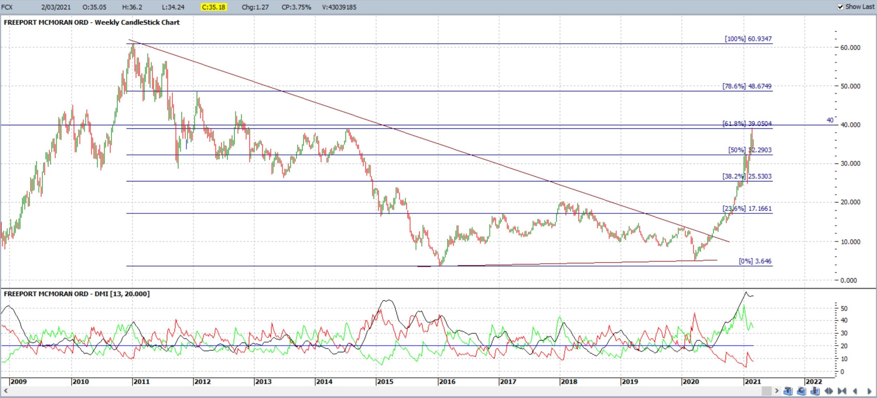Viewport: 877px width, 398px height.
Task: Click the volume V:43039185 value
Action: [x=339, y=7]
